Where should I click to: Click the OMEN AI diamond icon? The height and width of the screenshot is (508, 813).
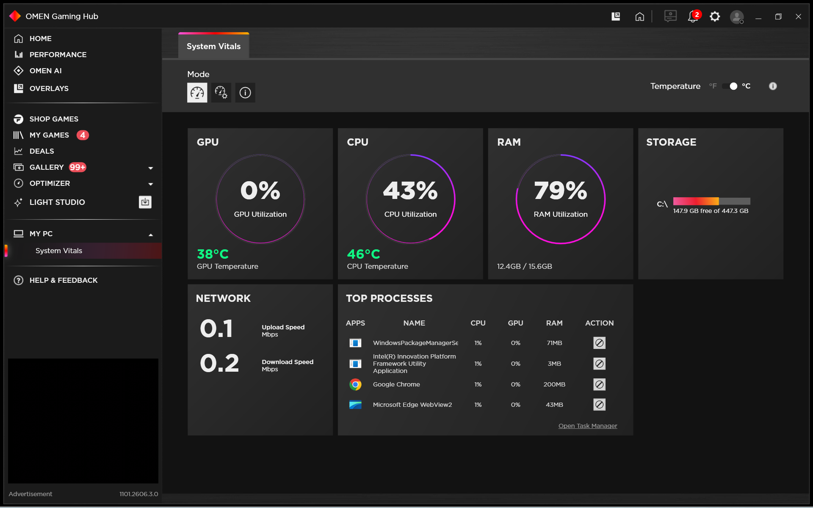click(x=18, y=71)
